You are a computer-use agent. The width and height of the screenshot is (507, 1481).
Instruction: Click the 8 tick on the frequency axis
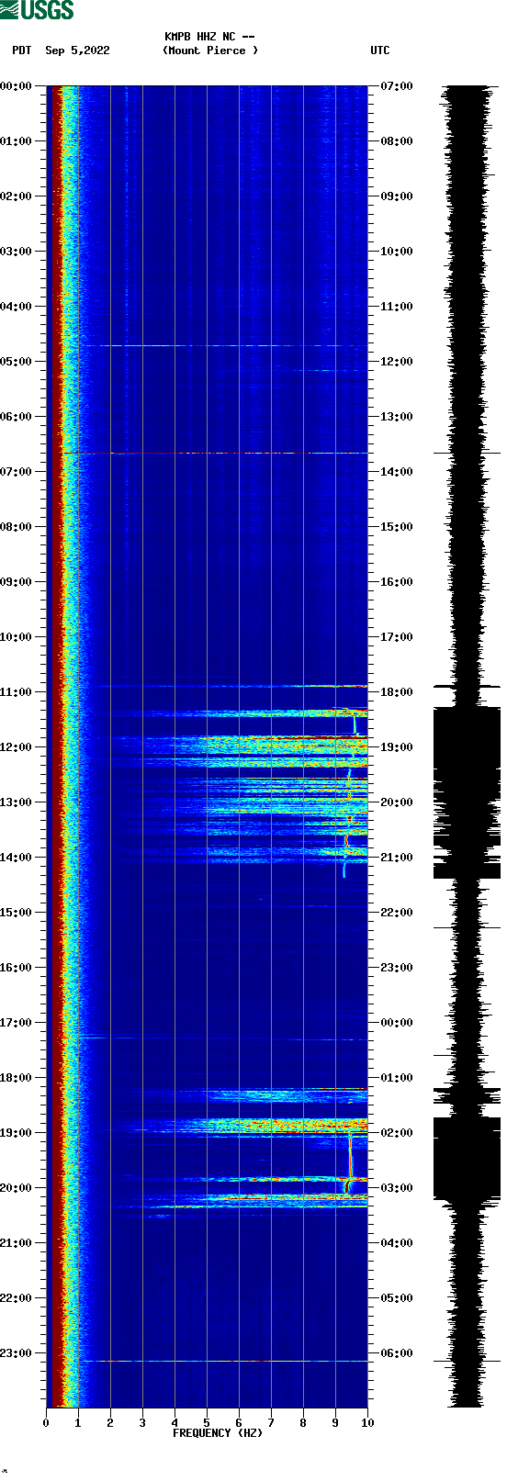(x=303, y=1423)
